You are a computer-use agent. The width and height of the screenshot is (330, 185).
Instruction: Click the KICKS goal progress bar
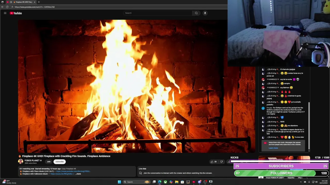pos(280,161)
